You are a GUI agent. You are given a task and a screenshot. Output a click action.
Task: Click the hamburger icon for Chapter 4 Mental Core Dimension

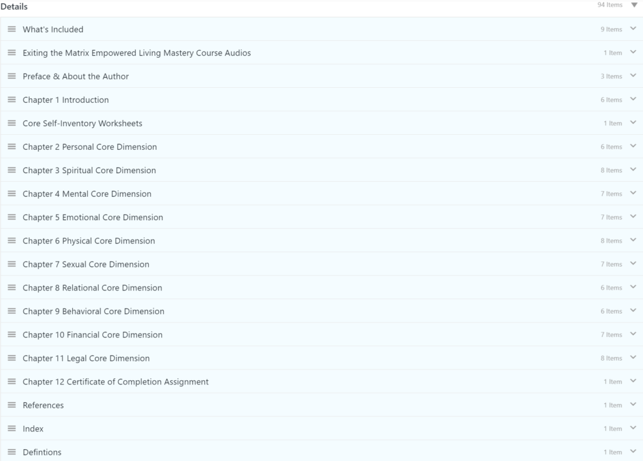tap(12, 194)
